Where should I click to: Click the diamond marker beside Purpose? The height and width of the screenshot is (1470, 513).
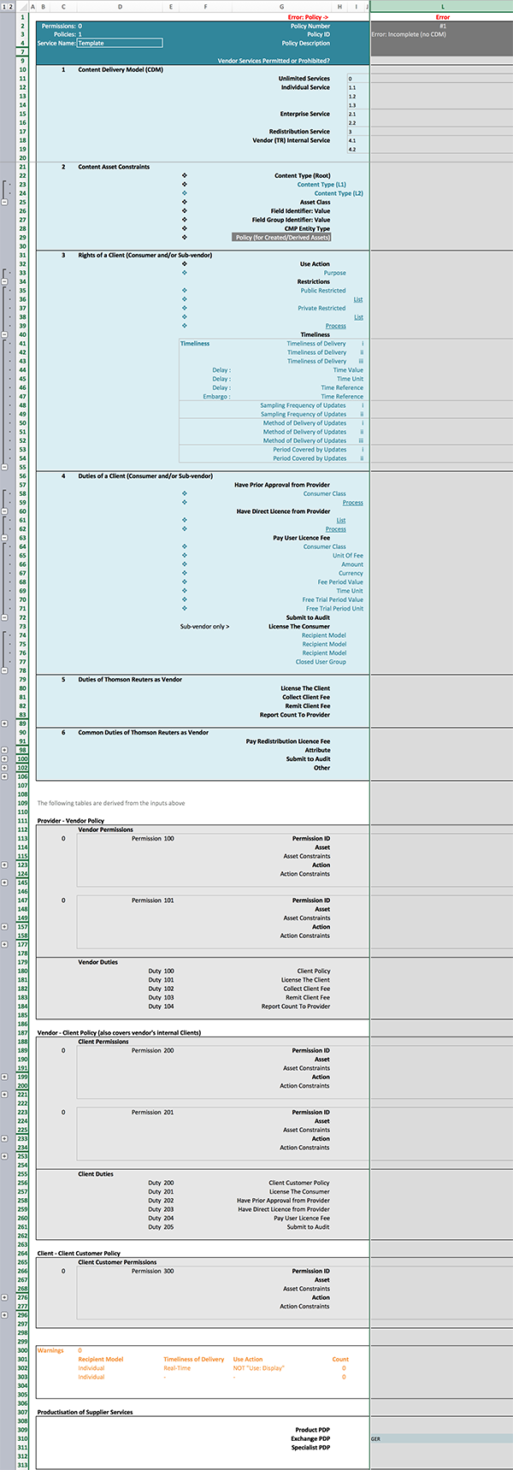coord(184,273)
